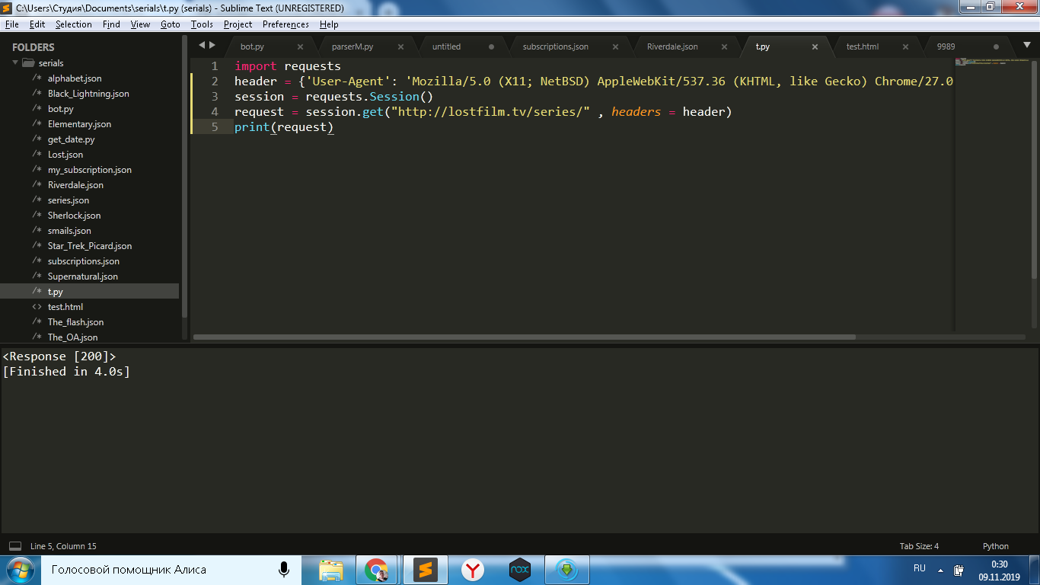Open the File menu
The width and height of the screenshot is (1040, 585).
coord(11,24)
